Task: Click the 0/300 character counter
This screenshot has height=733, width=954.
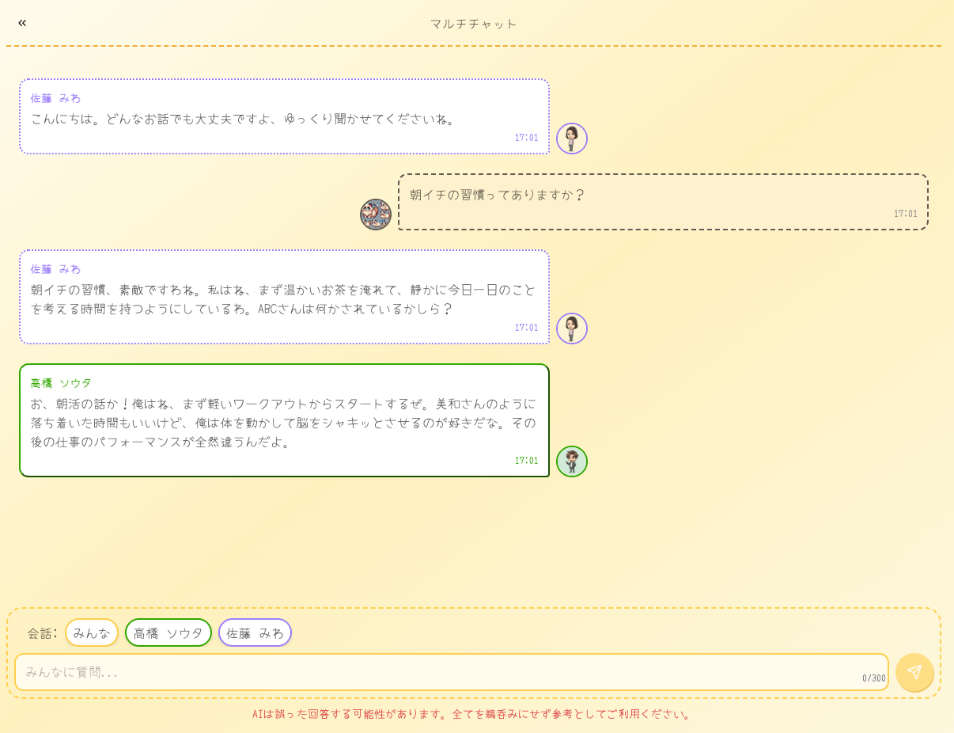Action: click(x=873, y=678)
